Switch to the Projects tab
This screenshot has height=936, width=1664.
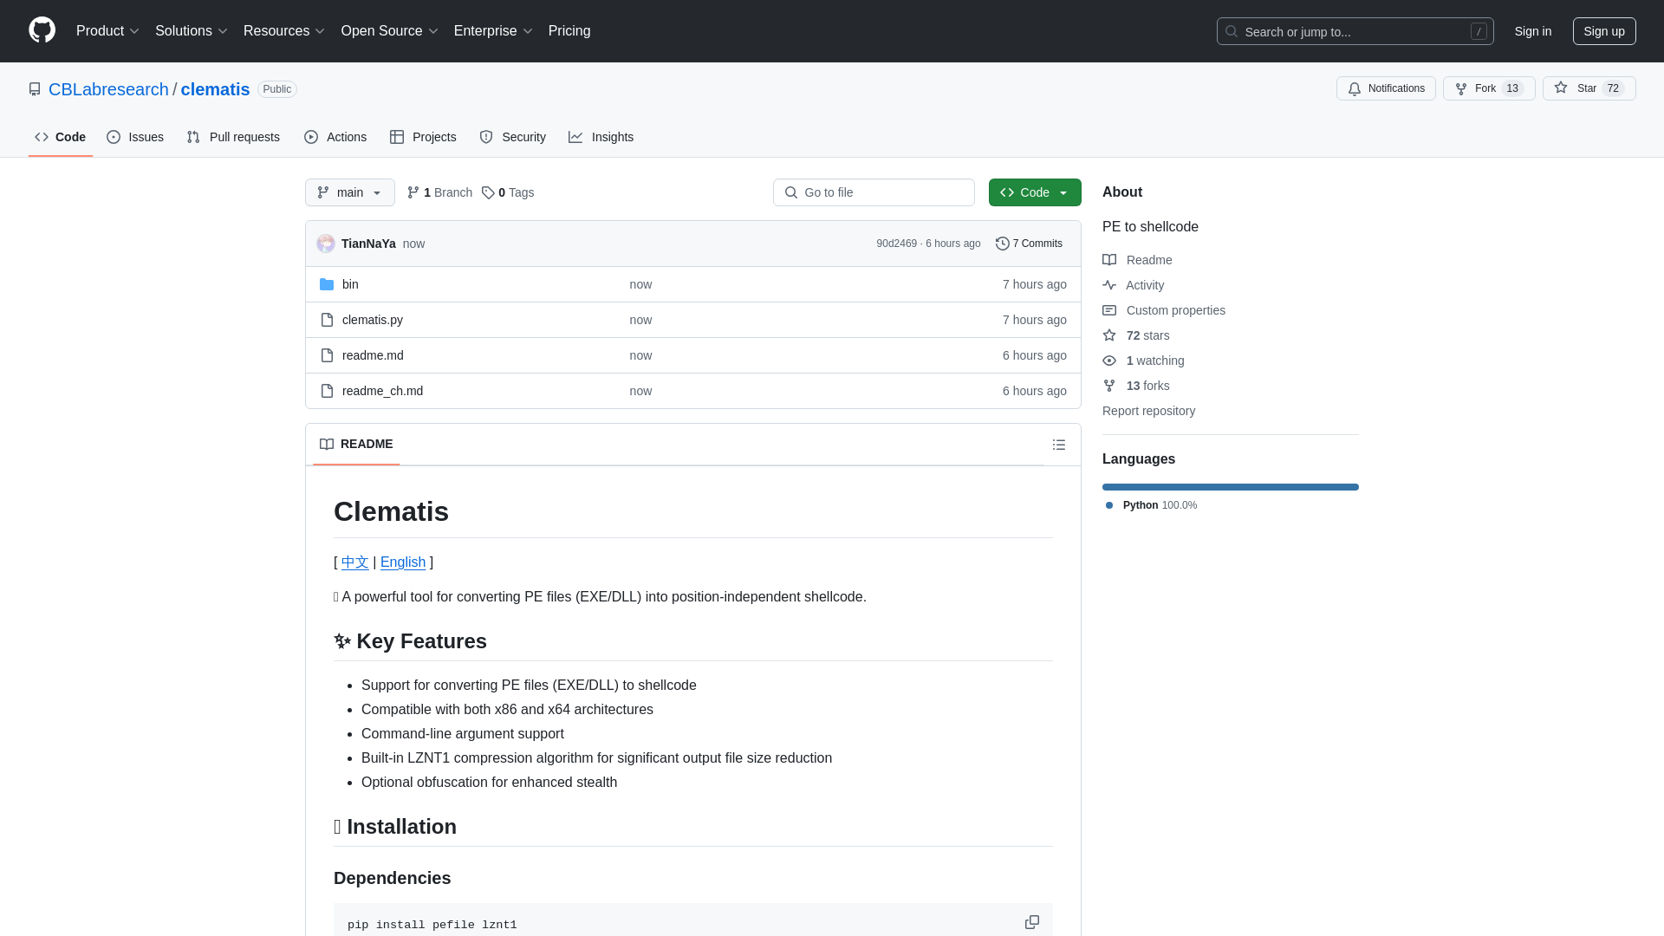point(423,137)
